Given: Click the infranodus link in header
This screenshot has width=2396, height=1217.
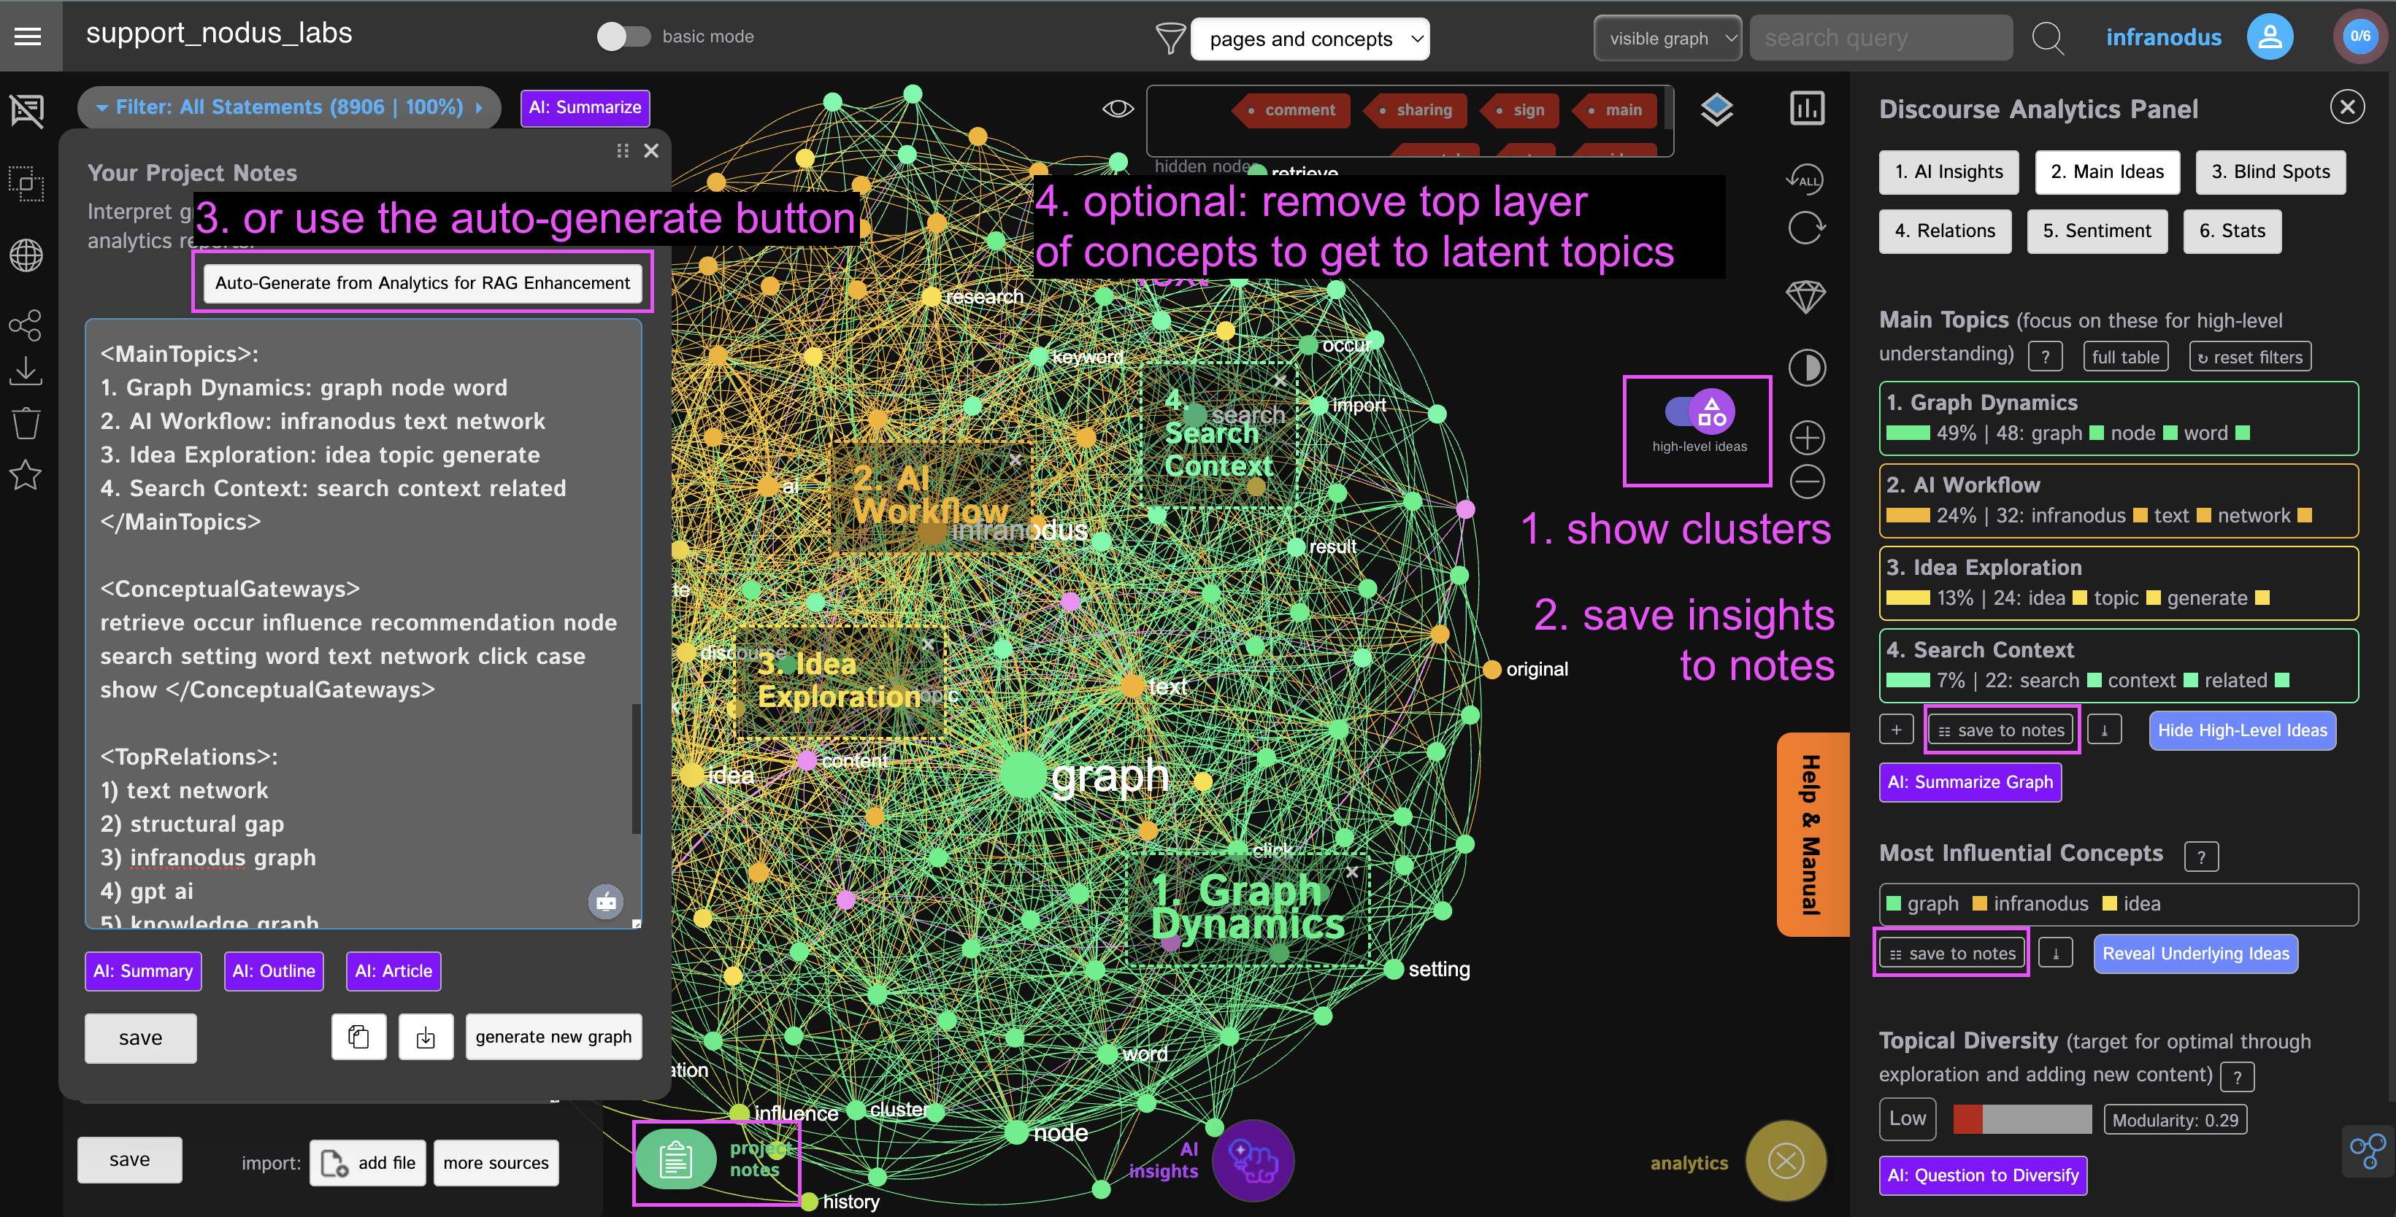Looking at the screenshot, I should [2163, 37].
